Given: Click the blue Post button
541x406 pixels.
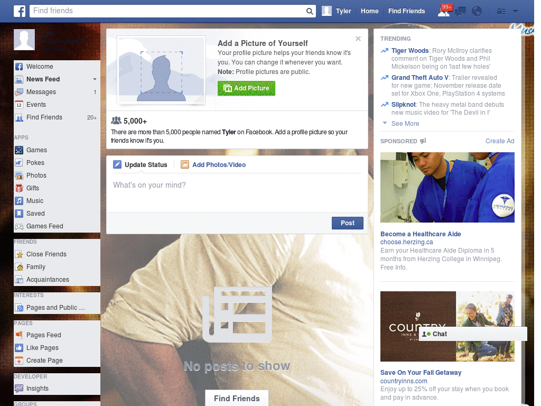Looking at the screenshot, I should coord(348,223).
